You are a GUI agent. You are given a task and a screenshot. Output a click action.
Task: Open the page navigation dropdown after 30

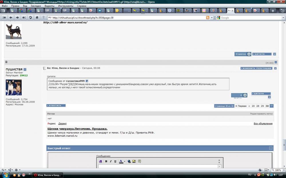(271, 106)
